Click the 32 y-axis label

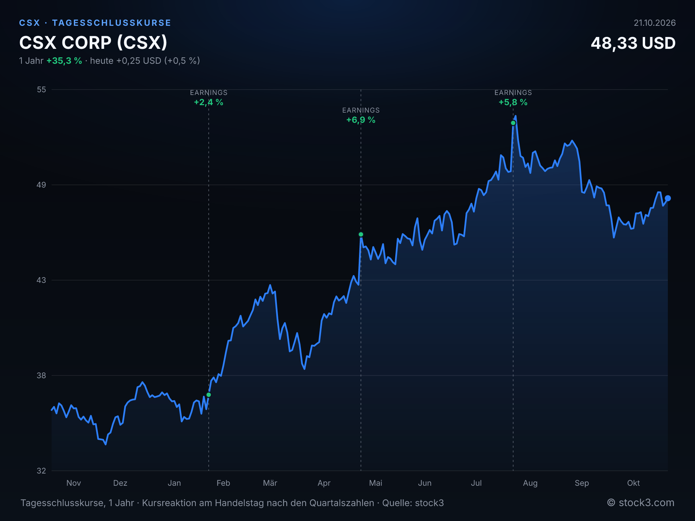41,471
